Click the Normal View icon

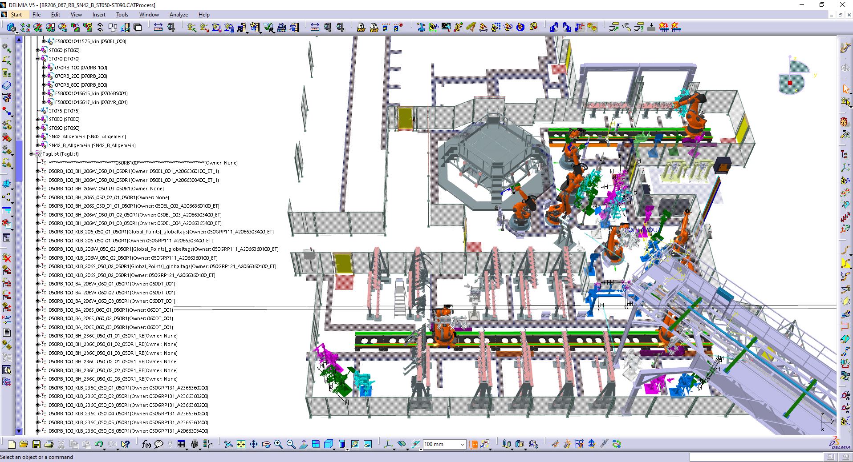click(x=304, y=444)
